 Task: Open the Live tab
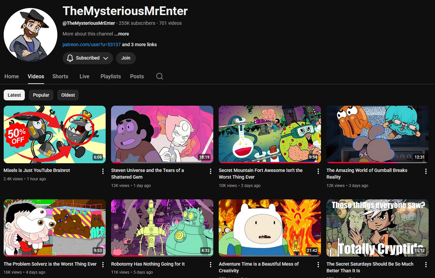pyautogui.click(x=85, y=76)
